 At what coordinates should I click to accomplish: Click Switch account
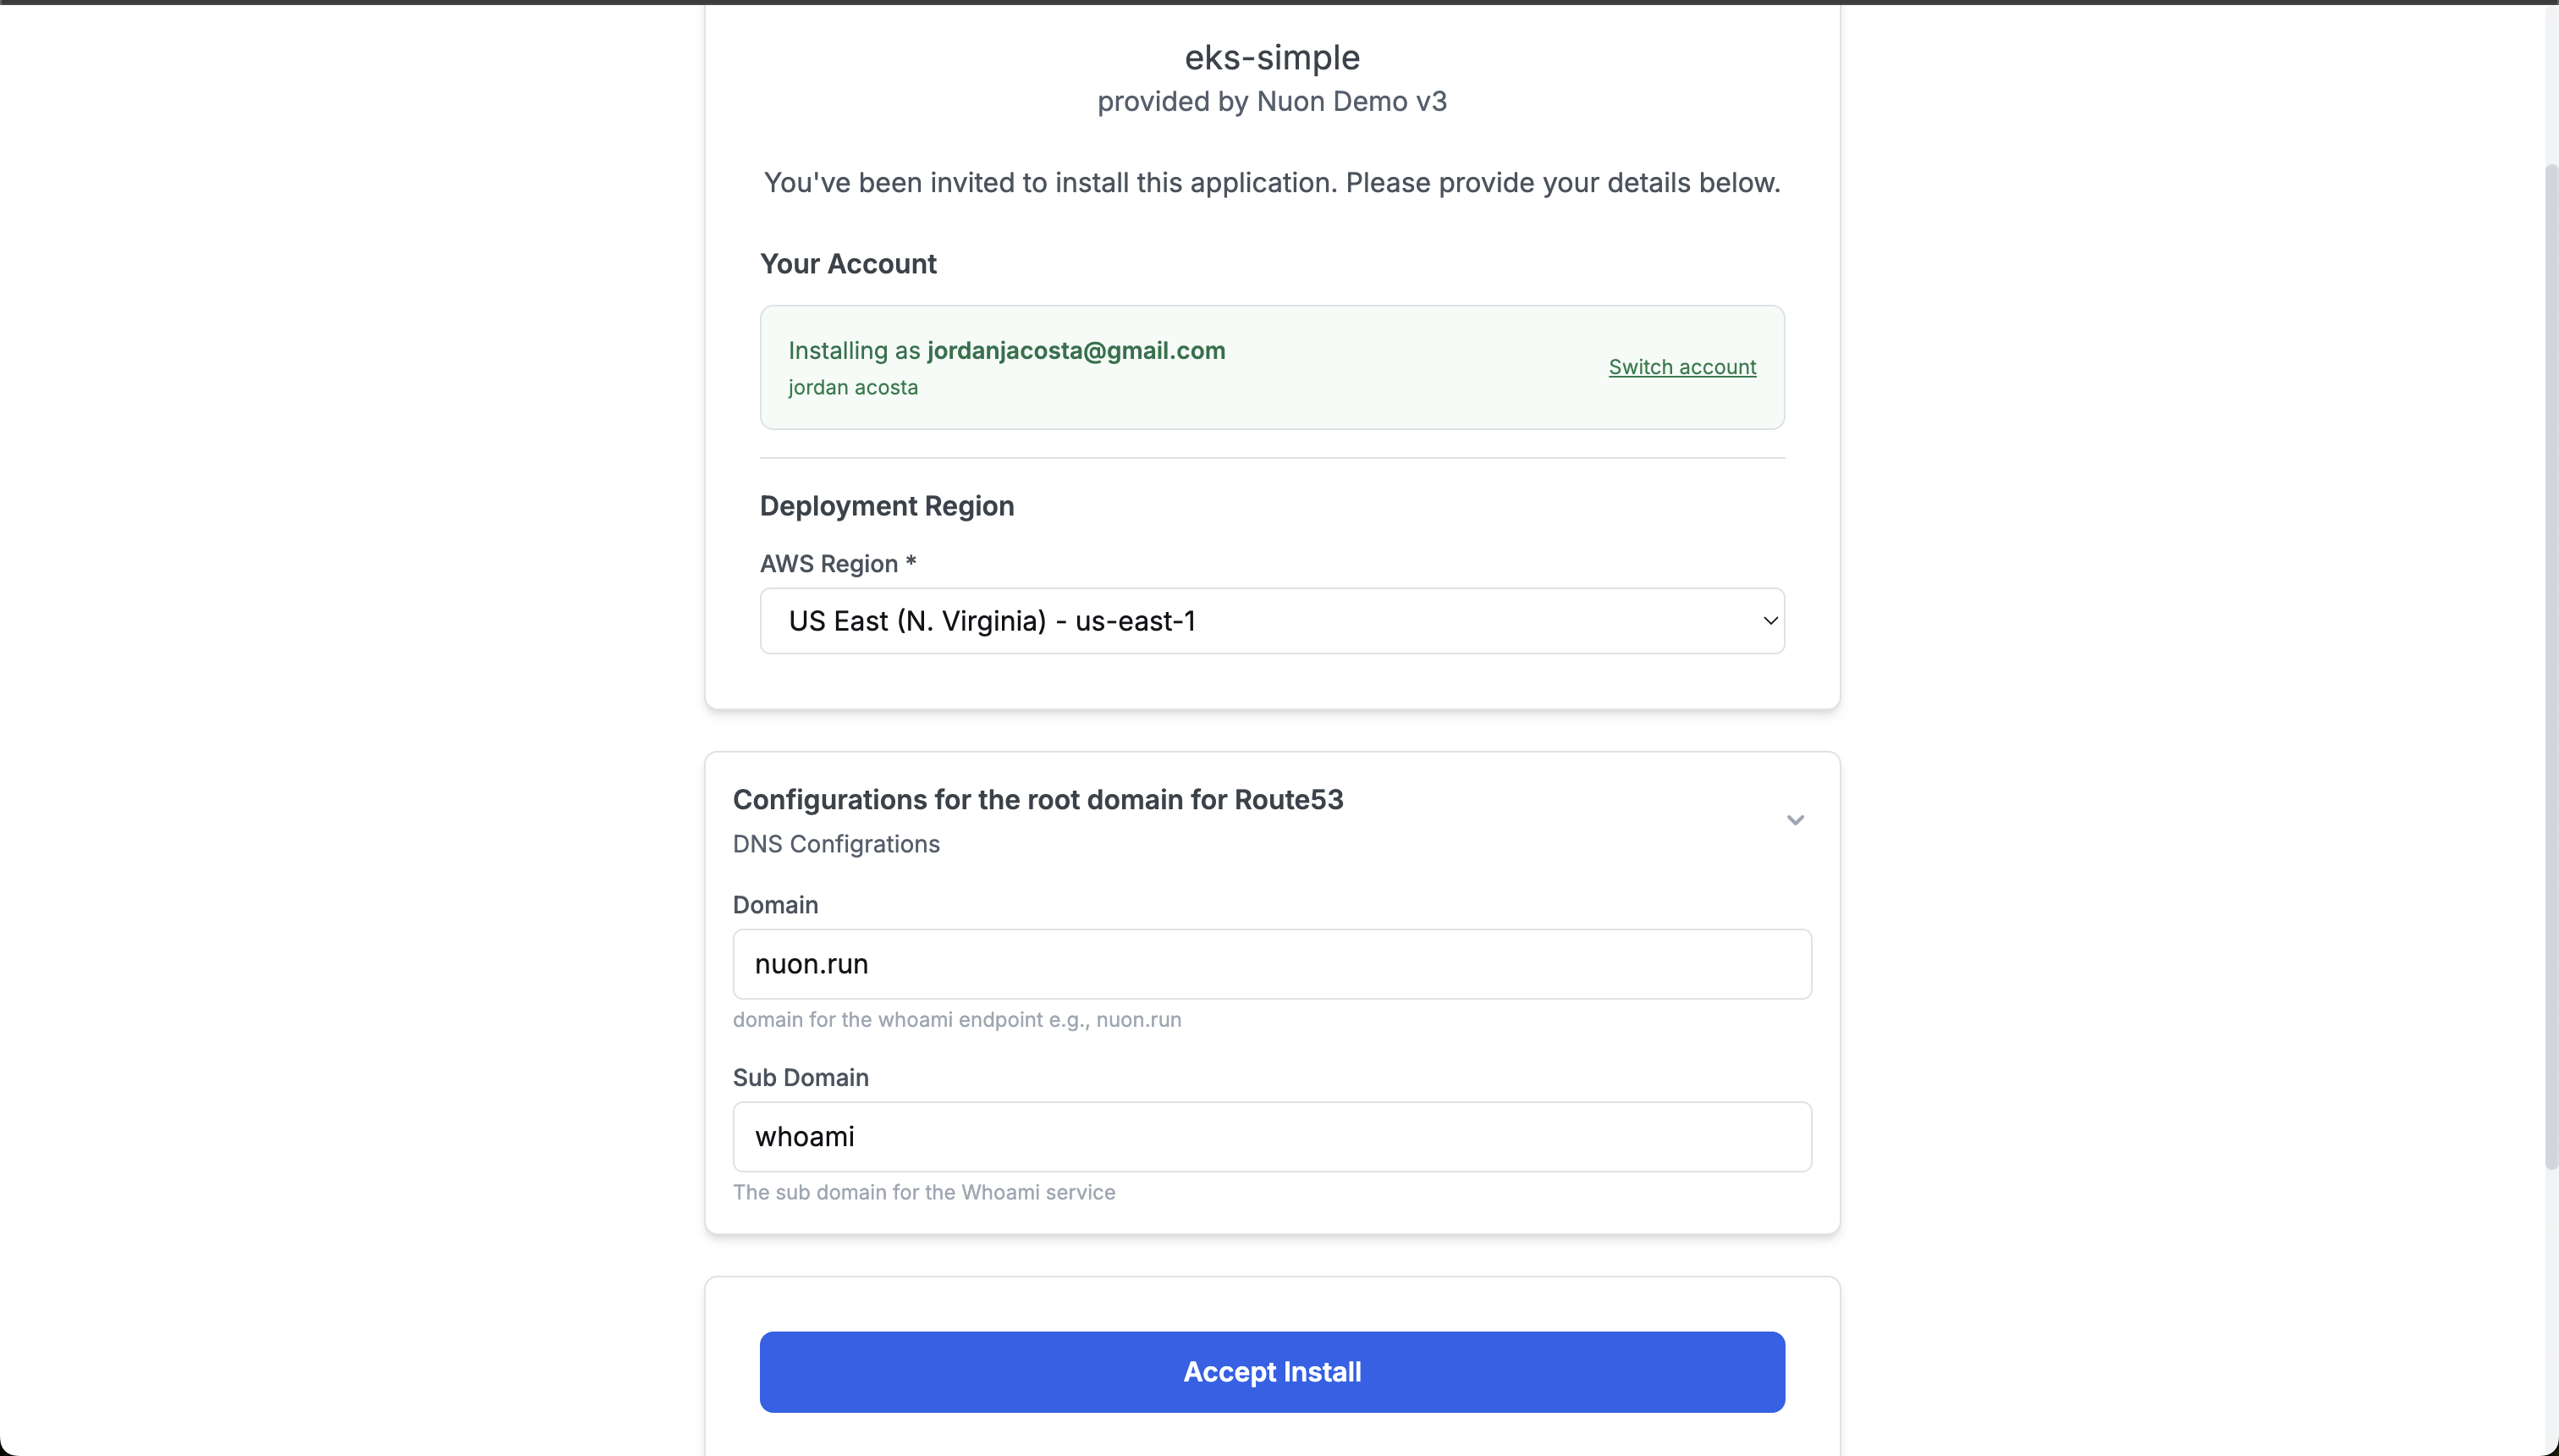(1682, 366)
